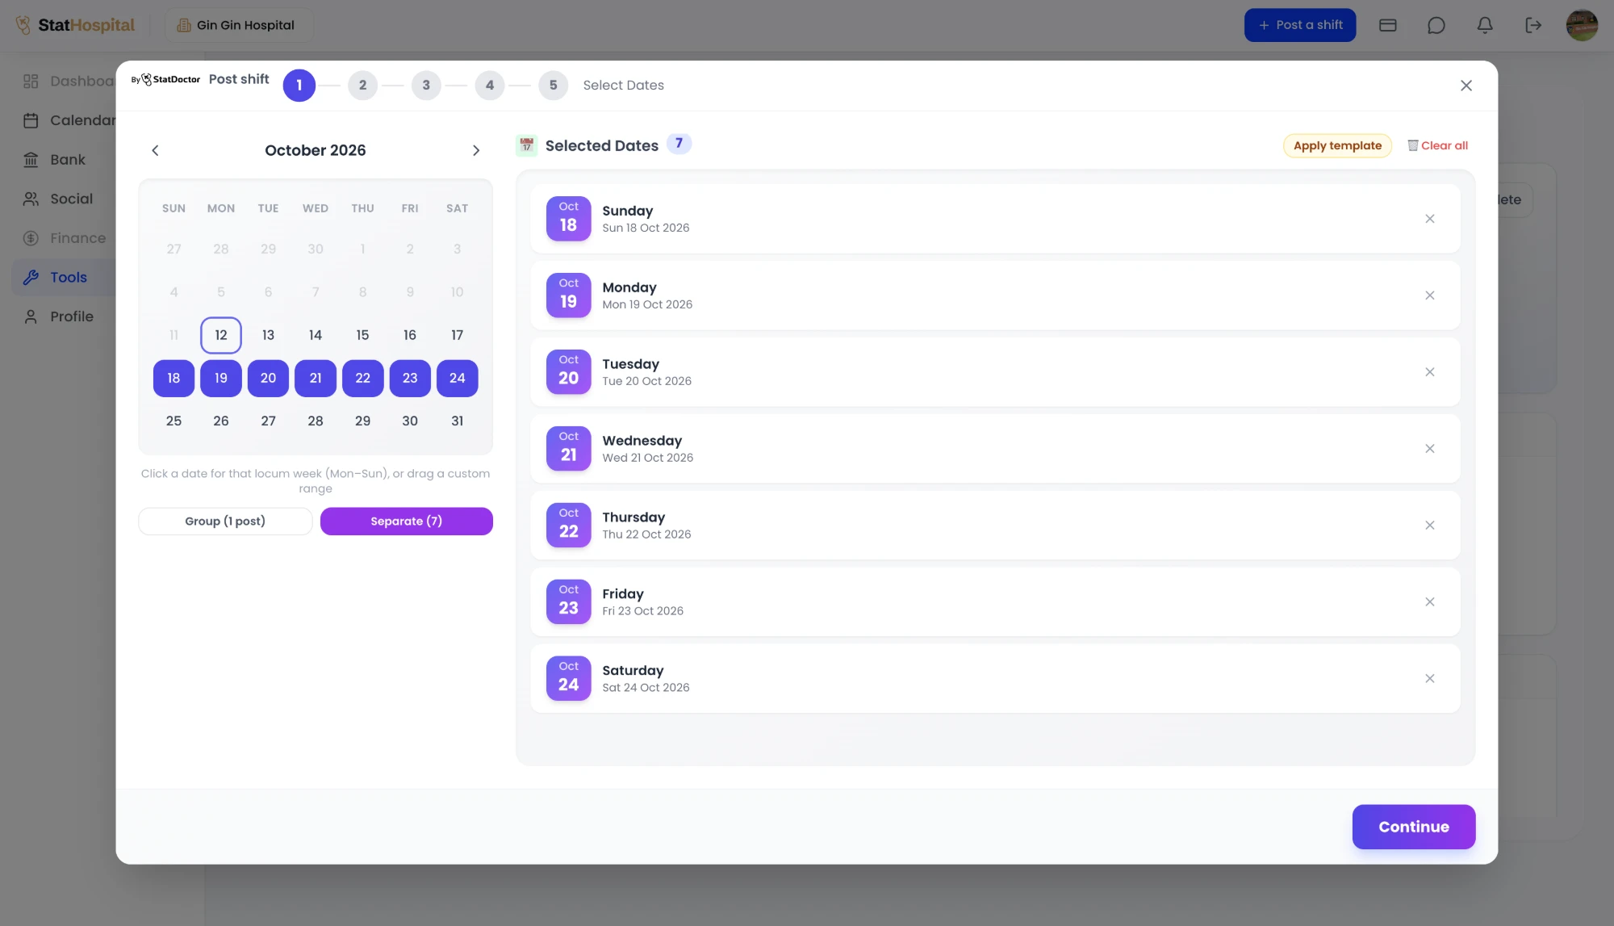Go to previous month in calendar
The image size is (1614, 926).
(155, 150)
